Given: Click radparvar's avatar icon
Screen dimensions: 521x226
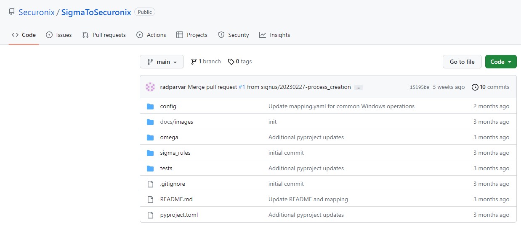Looking at the screenshot, I should click(x=150, y=87).
